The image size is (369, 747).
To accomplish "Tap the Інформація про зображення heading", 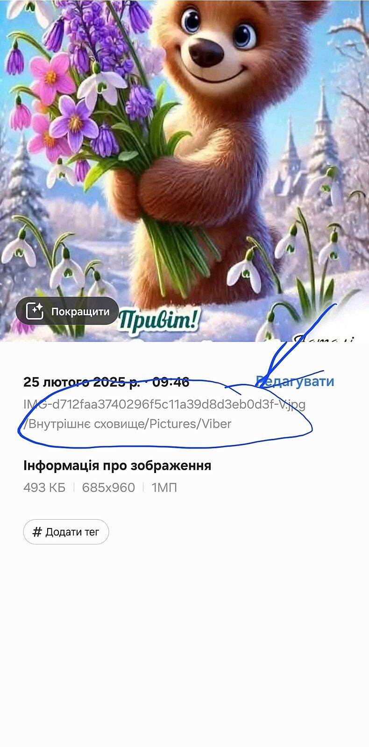I will (x=117, y=465).
